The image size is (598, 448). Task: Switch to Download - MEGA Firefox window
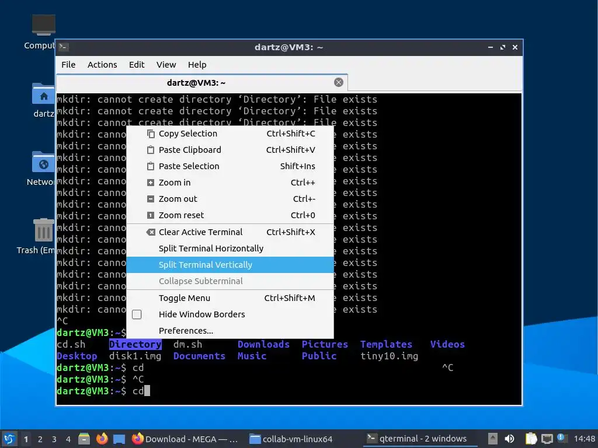[185, 439]
